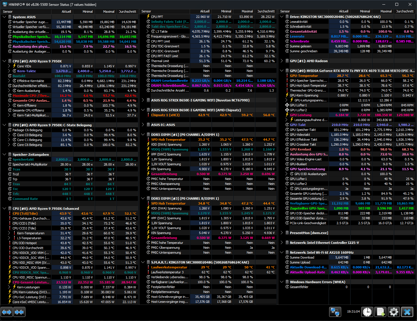Viewport: 417px width, 321px height.
Task: Select the Gesamtfehler row under WHEA
Action: tap(347, 287)
